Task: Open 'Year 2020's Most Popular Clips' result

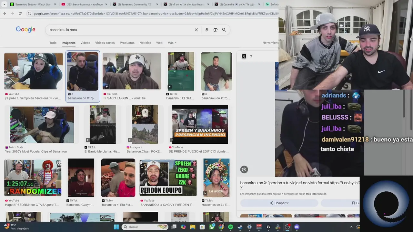Action: 42,125
